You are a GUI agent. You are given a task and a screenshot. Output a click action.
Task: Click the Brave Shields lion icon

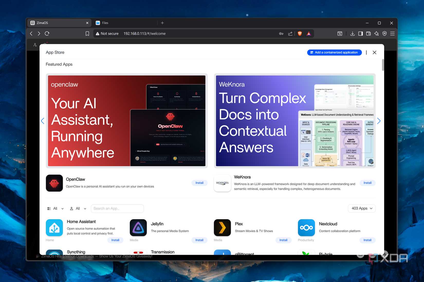click(300, 34)
